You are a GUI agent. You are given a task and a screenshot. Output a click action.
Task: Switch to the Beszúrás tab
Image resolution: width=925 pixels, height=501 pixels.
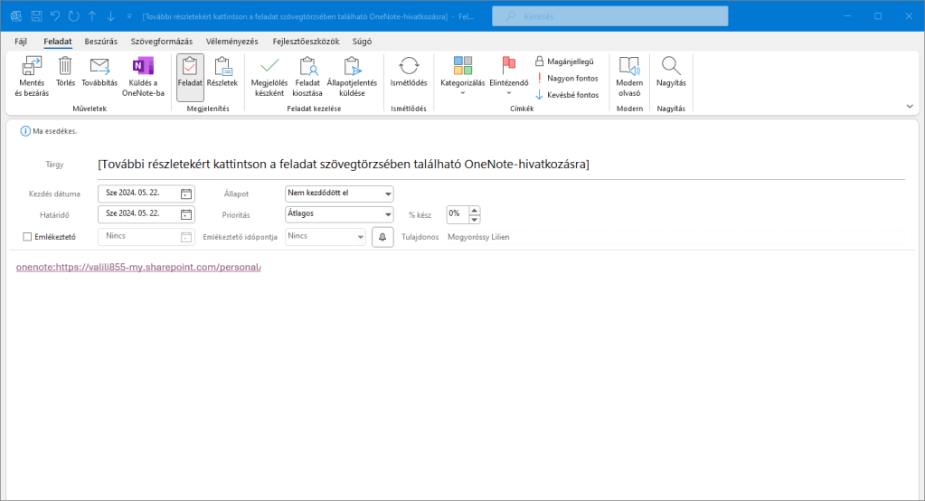pyautogui.click(x=100, y=42)
